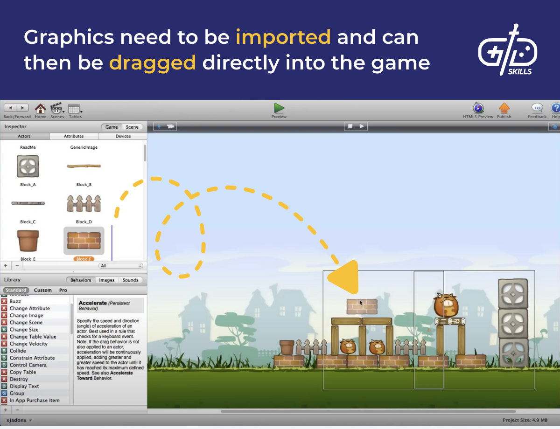560x429 pixels.
Task: Select the Pro behaviors filter
Action: [x=63, y=290]
